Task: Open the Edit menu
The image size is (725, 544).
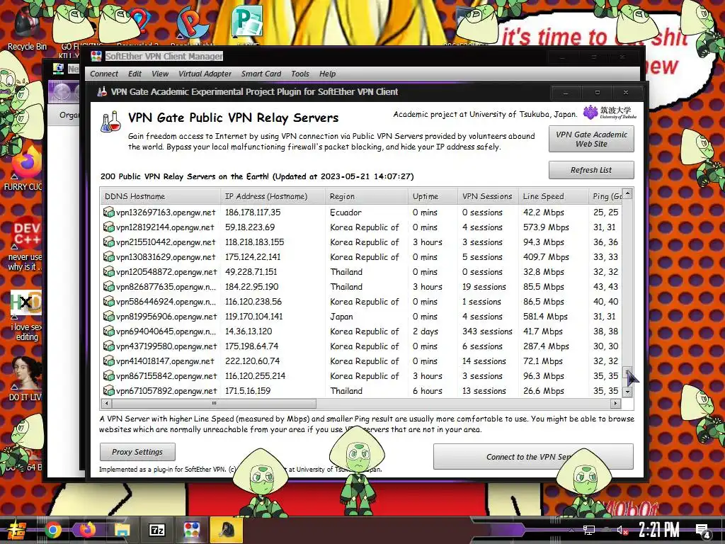Action: [135, 74]
